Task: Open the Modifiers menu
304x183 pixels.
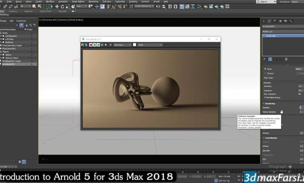Action: tap(50, 1)
